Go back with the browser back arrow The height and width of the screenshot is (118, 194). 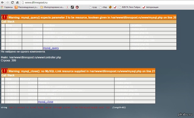click(x=2, y=3)
